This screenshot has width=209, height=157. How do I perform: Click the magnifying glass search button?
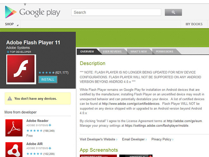click(x=173, y=12)
